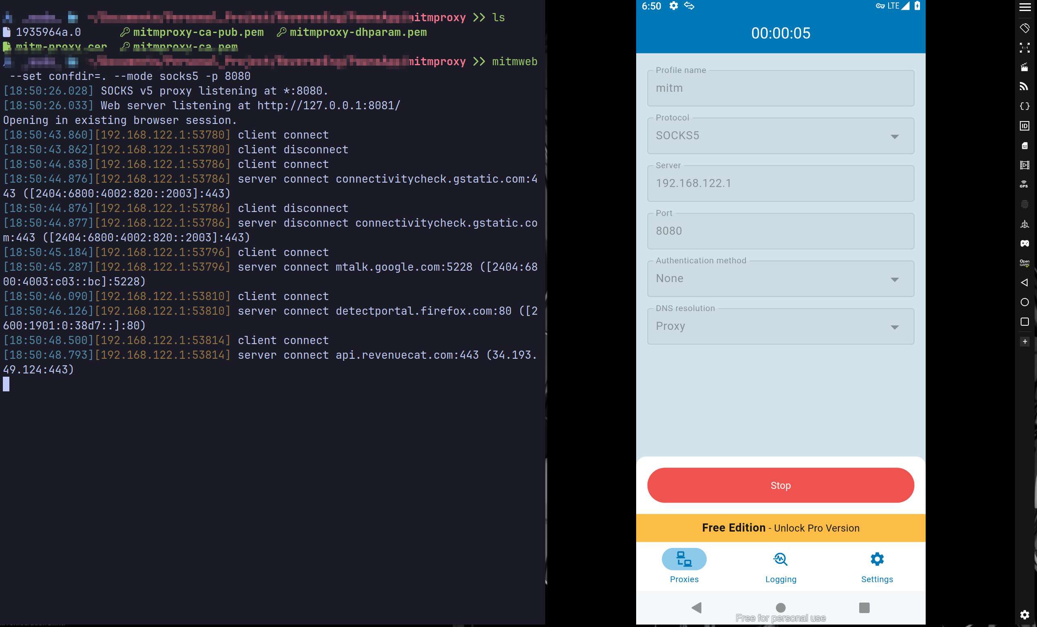
Task: Click the rotate device icon
Action: click(x=1024, y=28)
